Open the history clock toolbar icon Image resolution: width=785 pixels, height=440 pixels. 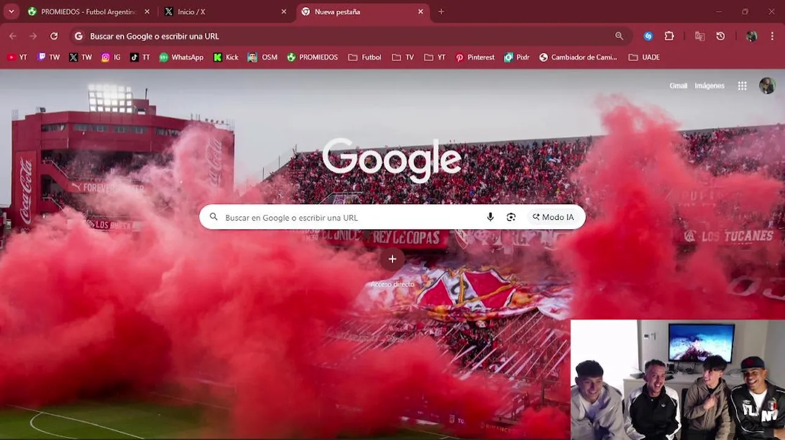pos(721,36)
